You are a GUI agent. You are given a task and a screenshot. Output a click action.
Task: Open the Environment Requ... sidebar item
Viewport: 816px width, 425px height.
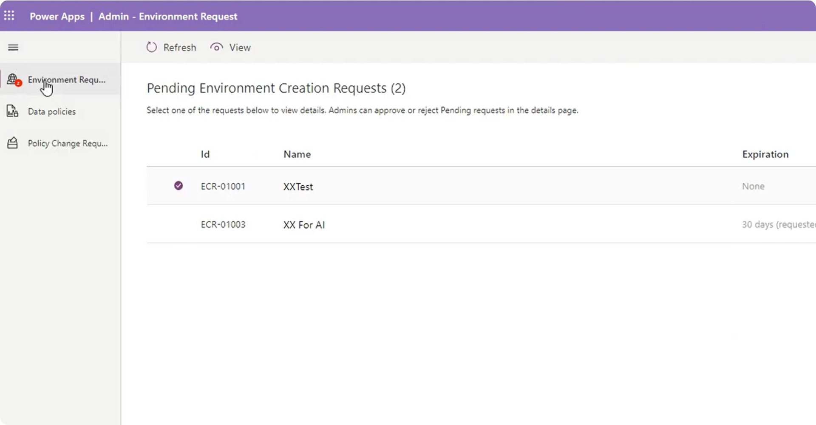point(60,79)
